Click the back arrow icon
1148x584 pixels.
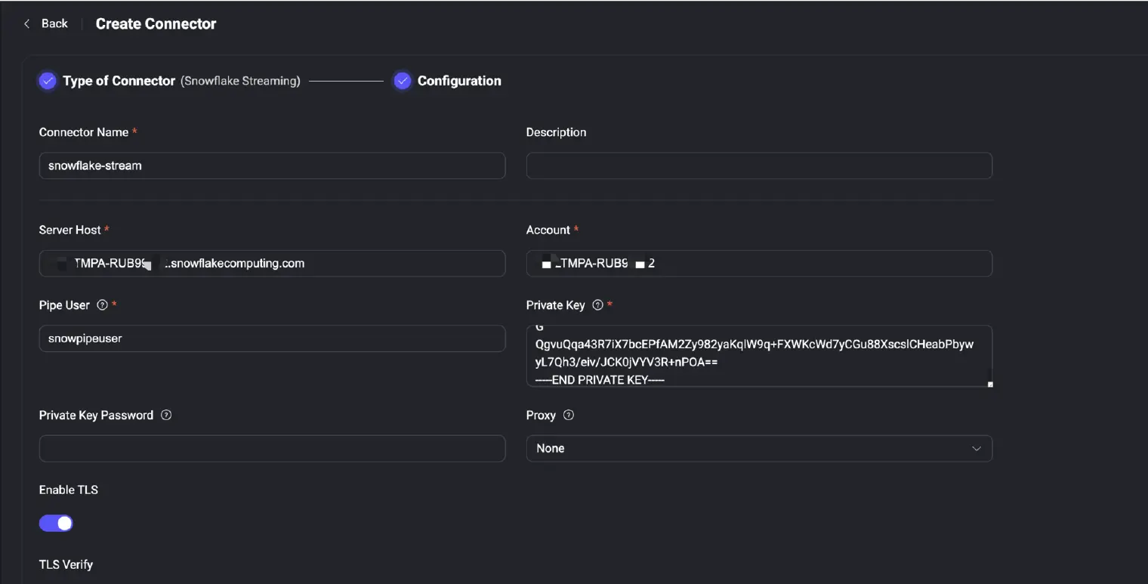[x=27, y=24]
